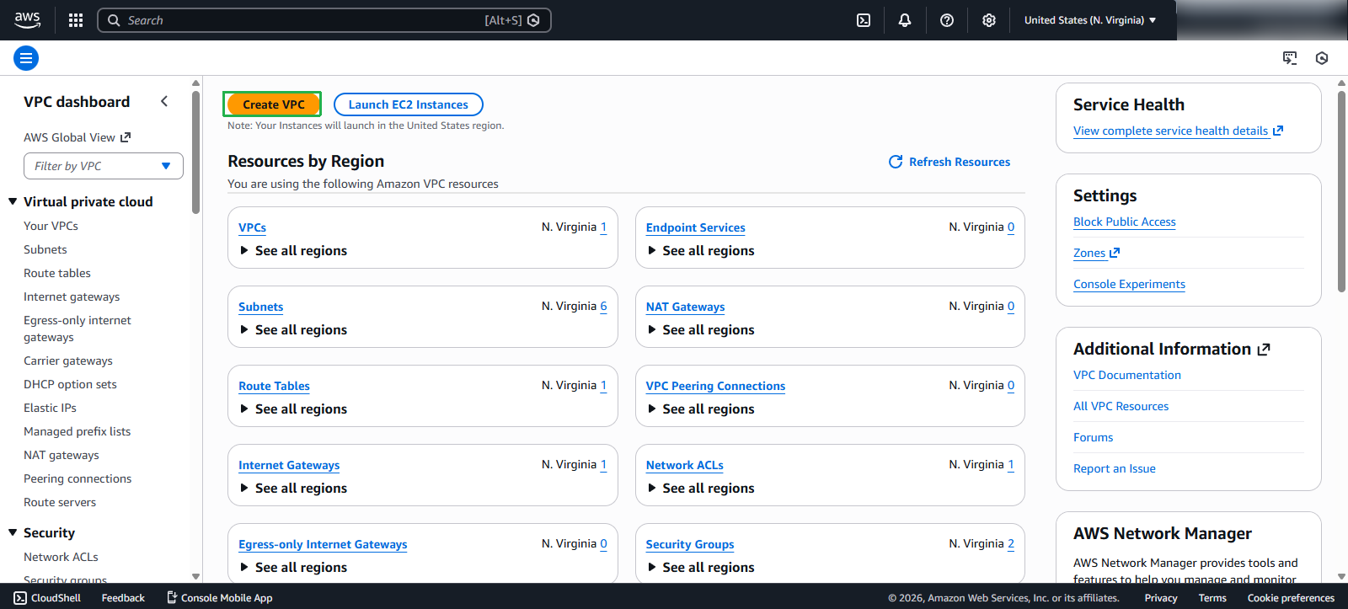
Task: Open Elastic IPs in the sidebar
Action: click(x=50, y=408)
